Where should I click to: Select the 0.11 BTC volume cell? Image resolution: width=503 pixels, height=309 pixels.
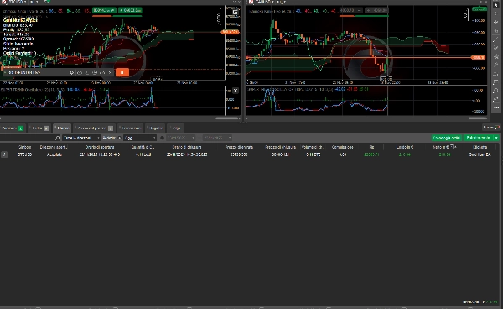point(313,154)
